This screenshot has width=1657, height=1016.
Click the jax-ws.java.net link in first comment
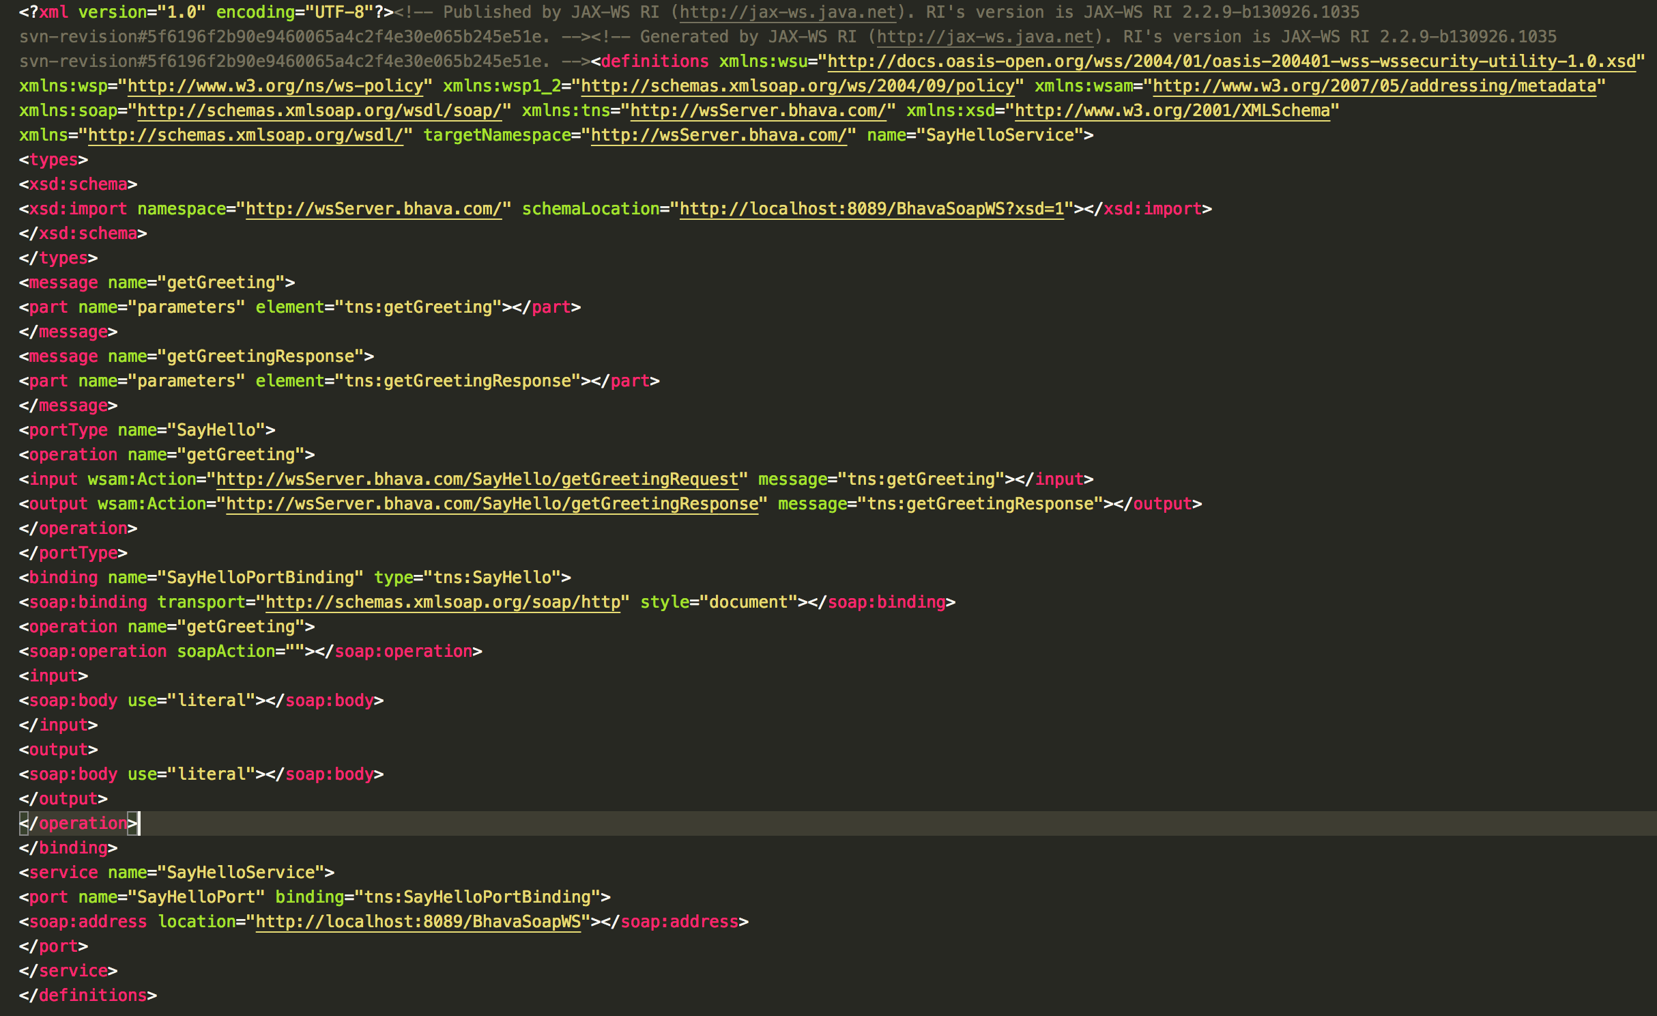tap(788, 12)
